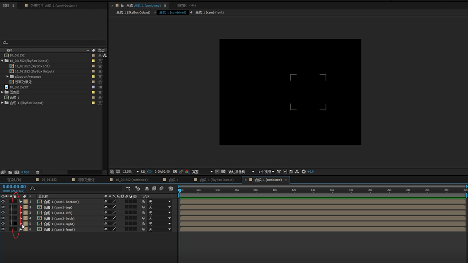Open parent dropdown for cam6-bottom layer
468x263 pixels.
(160, 202)
